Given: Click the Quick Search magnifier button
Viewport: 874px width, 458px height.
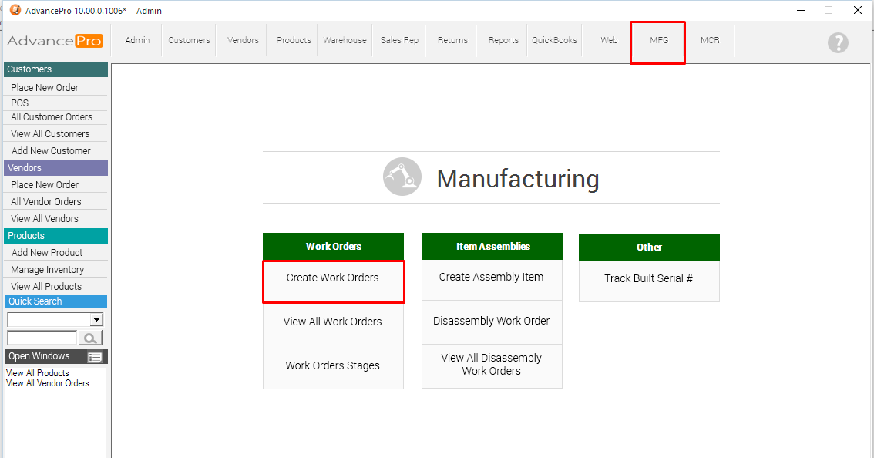Looking at the screenshot, I should [x=90, y=338].
